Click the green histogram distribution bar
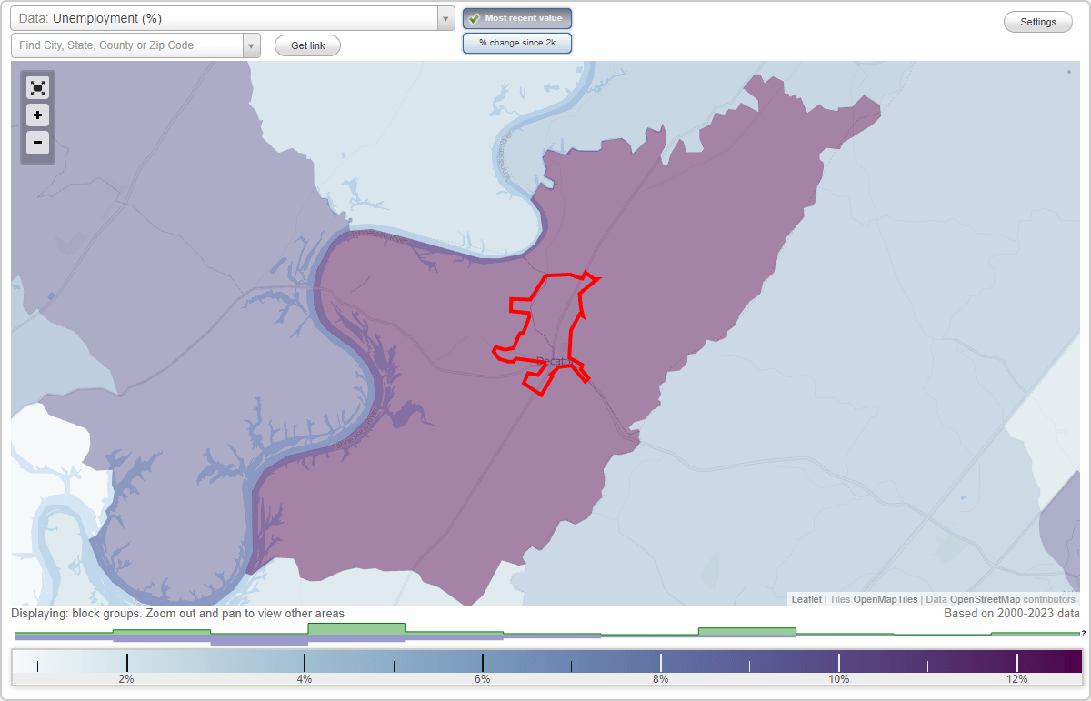 tap(357, 628)
